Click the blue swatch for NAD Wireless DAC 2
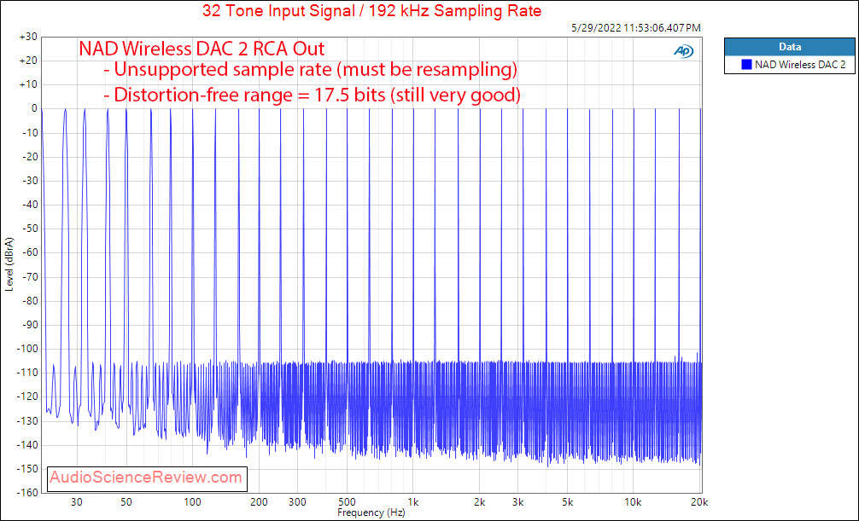859x521 pixels. [x=746, y=65]
